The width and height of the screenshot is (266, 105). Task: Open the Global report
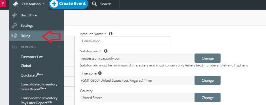click(26, 66)
